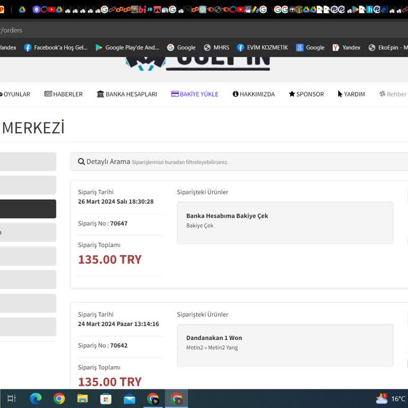
Task: Expand the Detaylı Arama filter panel
Action: 240,162
